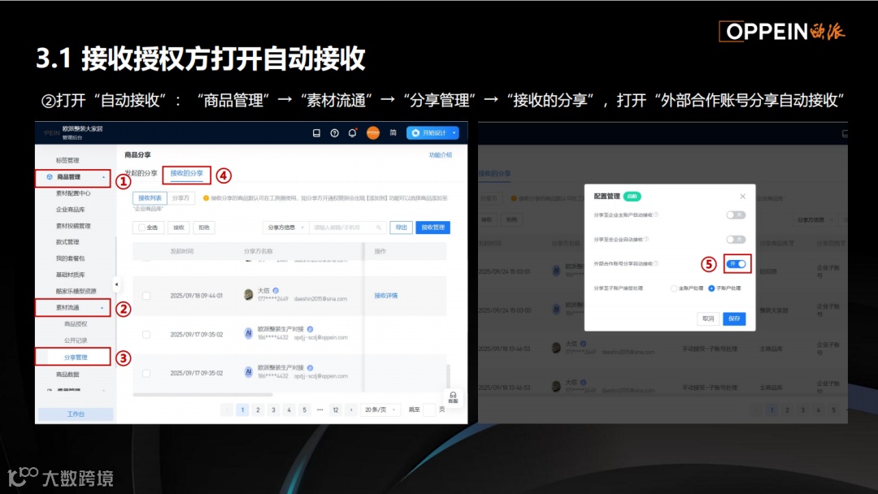This screenshot has height=494, width=878.
Task: Open the 客服 headset support icon
Action: click(453, 397)
